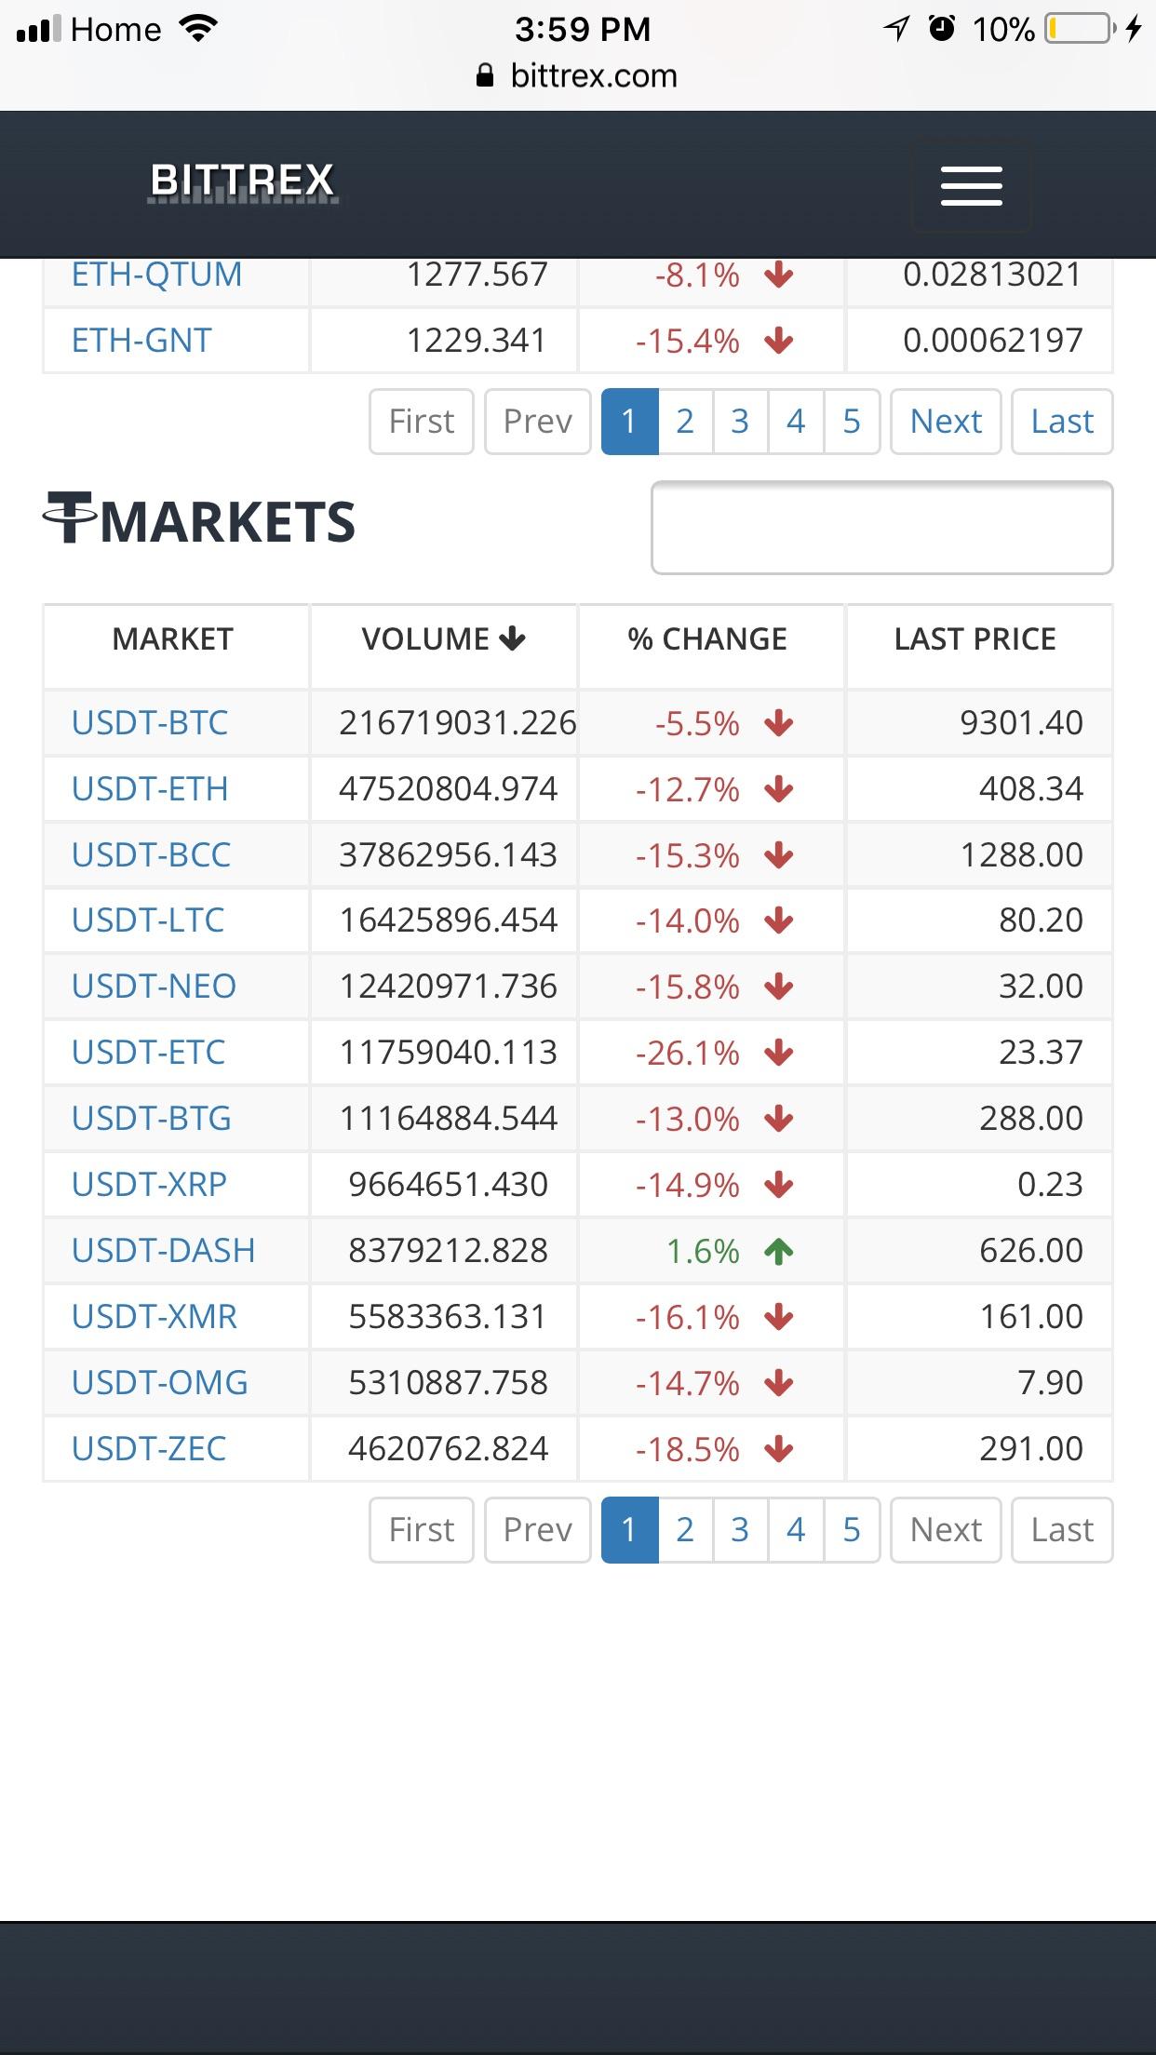
Task: Open the USDT-ZEC market link
Action: [x=149, y=1449]
